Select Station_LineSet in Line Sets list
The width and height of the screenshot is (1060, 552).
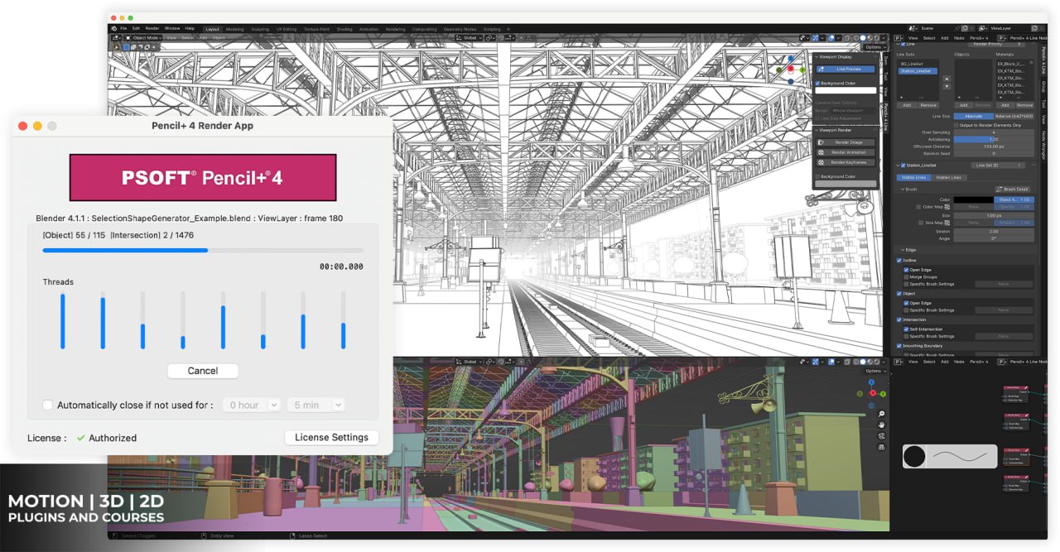[918, 71]
